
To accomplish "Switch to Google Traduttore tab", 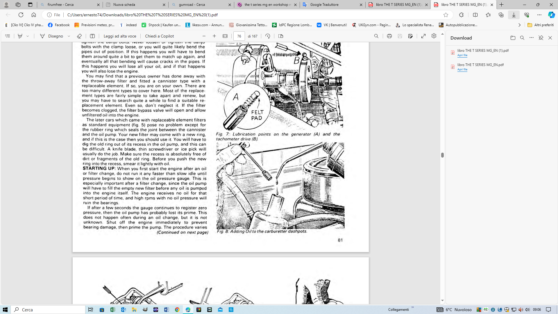I will pos(324,5).
